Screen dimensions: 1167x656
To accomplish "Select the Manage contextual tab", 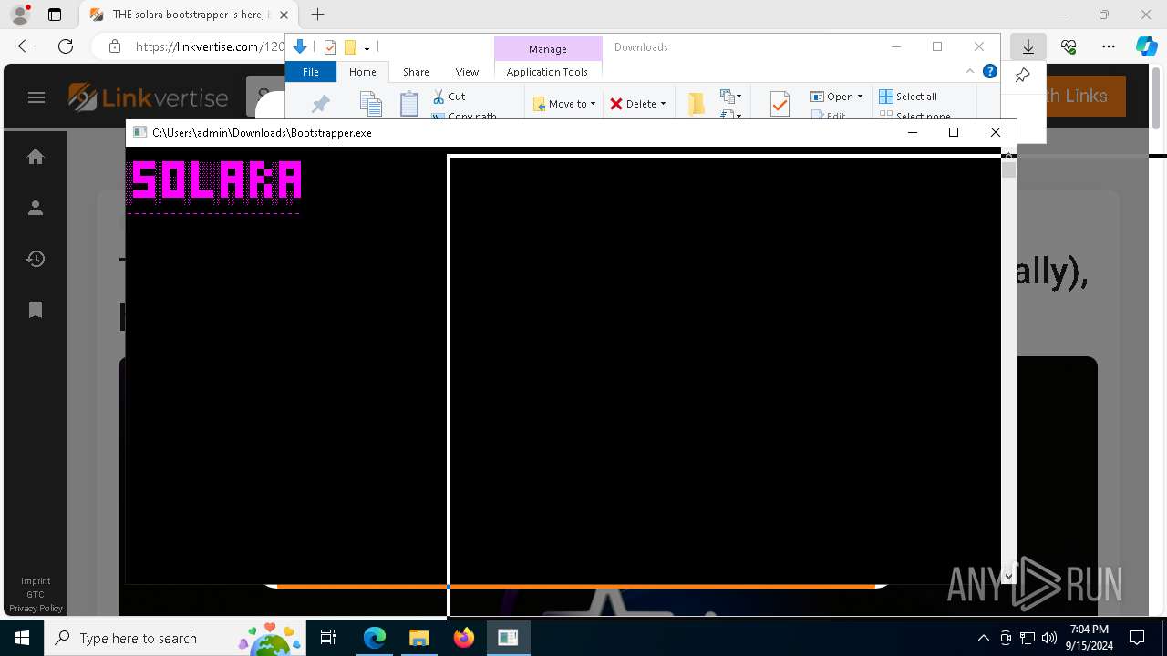I will pos(547,49).
